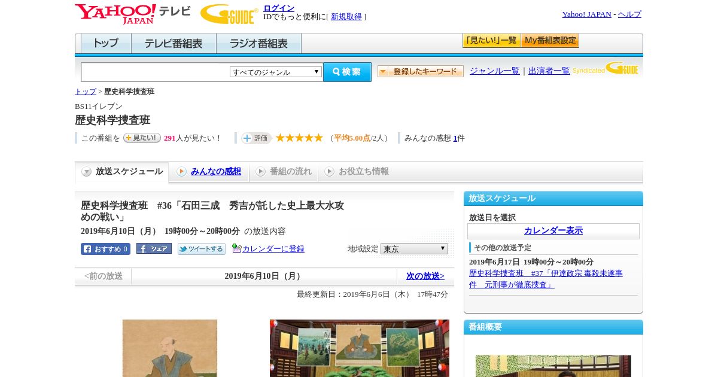Select the 放送スケジュール tab
This screenshot has height=377, width=718.
(x=122, y=172)
